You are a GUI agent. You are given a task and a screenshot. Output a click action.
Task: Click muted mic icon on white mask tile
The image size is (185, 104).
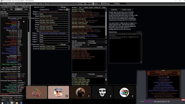[x=110, y=96]
